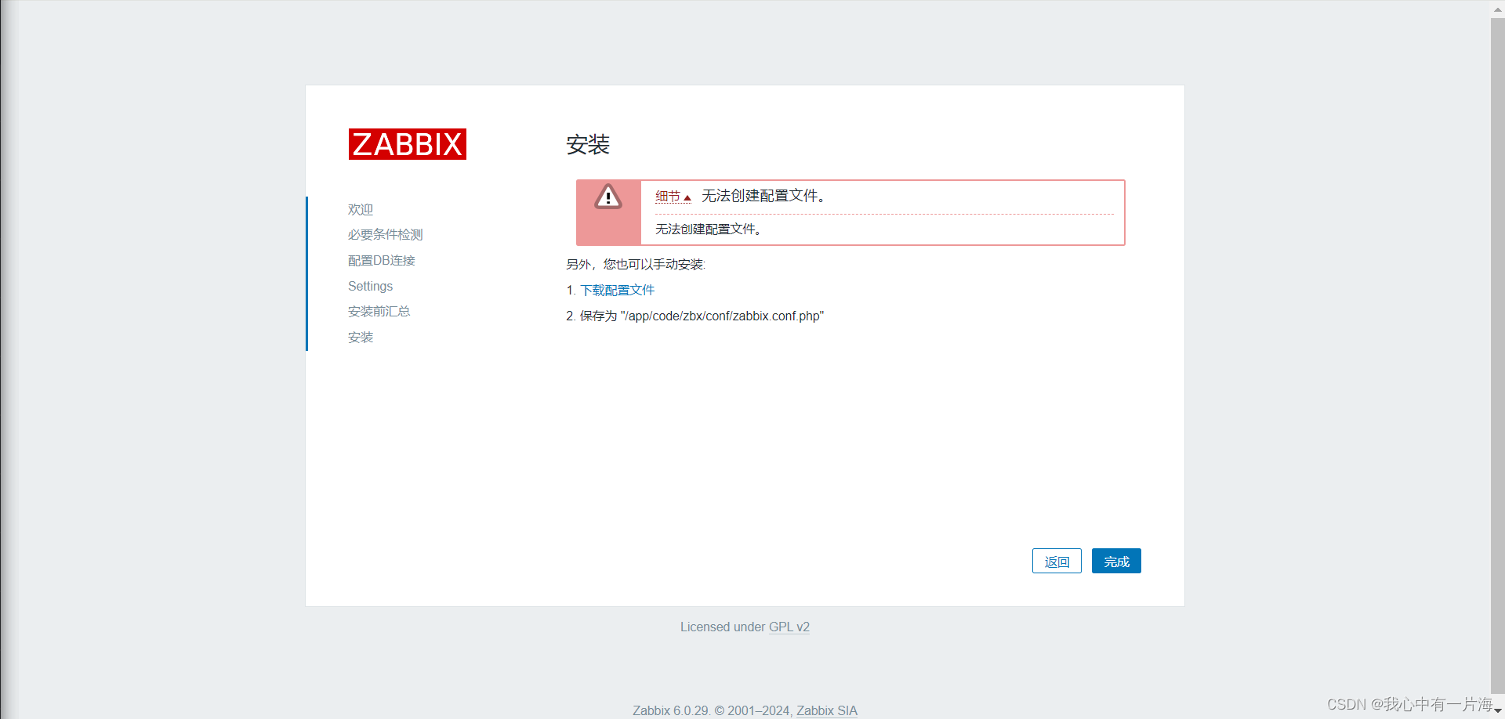Open the GPL v2 license link
This screenshot has width=1505, height=719.
click(789, 627)
